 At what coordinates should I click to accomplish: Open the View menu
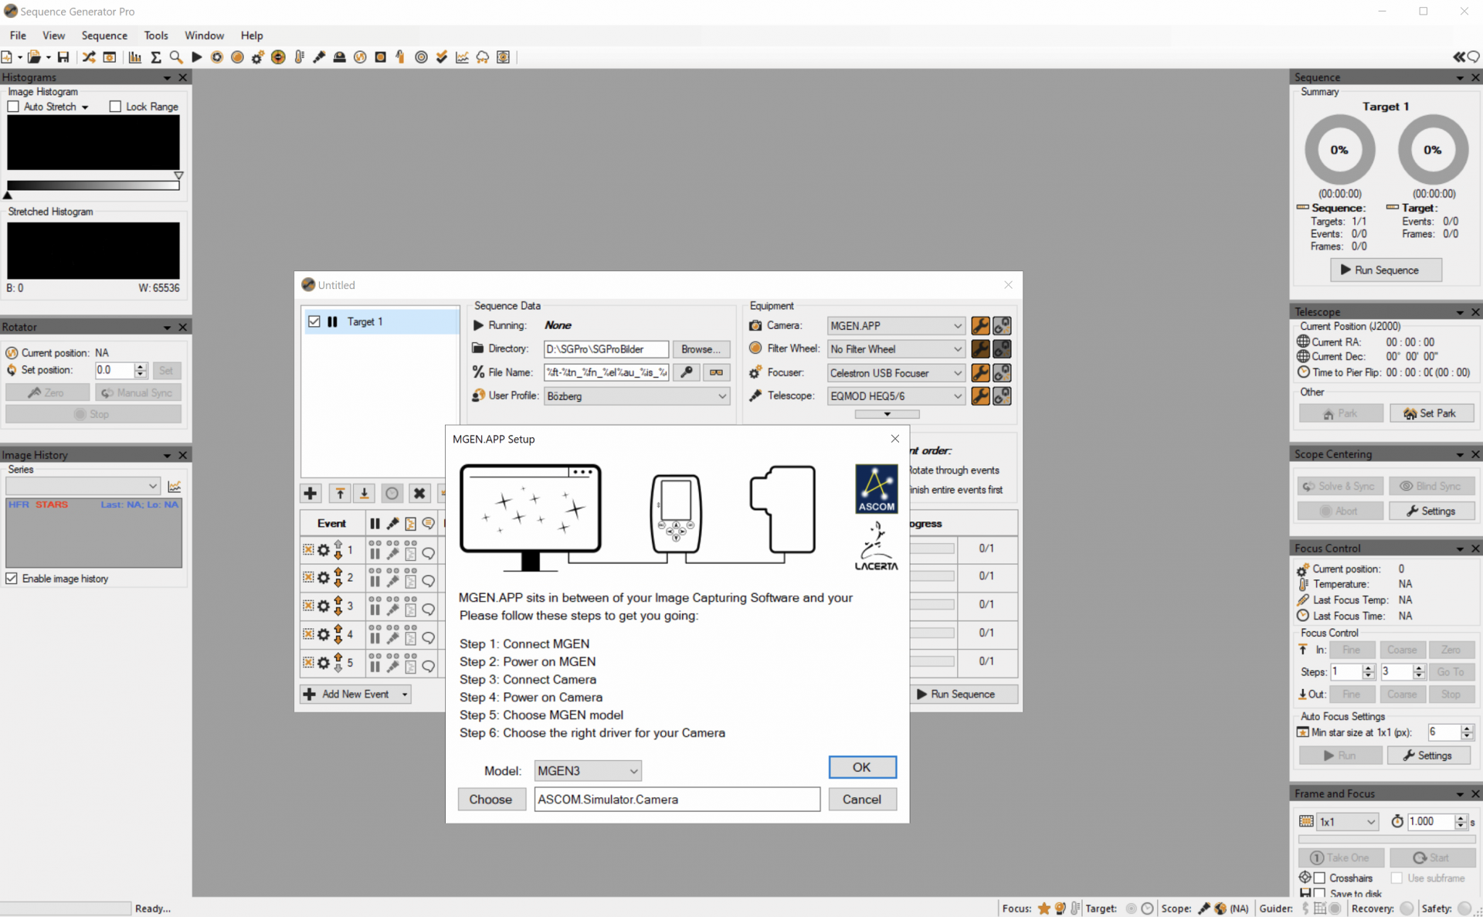click(53, 36)
